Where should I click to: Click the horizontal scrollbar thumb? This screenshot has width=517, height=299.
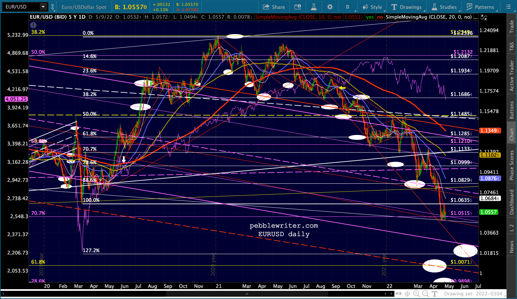[247, 294]
